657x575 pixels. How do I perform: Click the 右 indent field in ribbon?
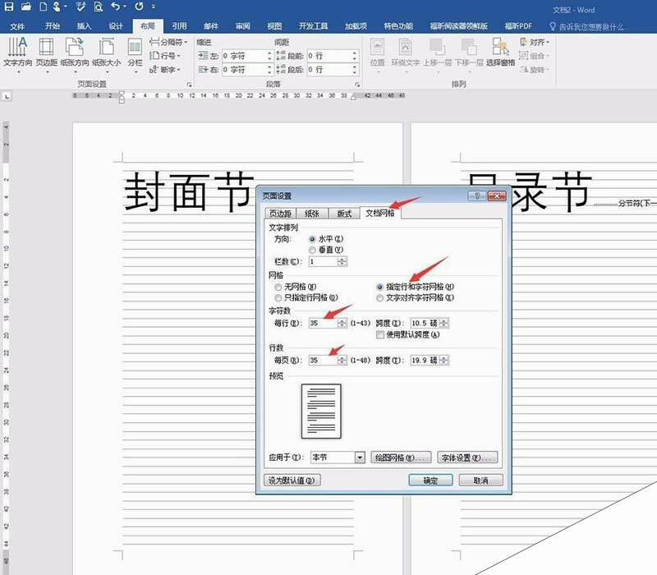(247, 70)
